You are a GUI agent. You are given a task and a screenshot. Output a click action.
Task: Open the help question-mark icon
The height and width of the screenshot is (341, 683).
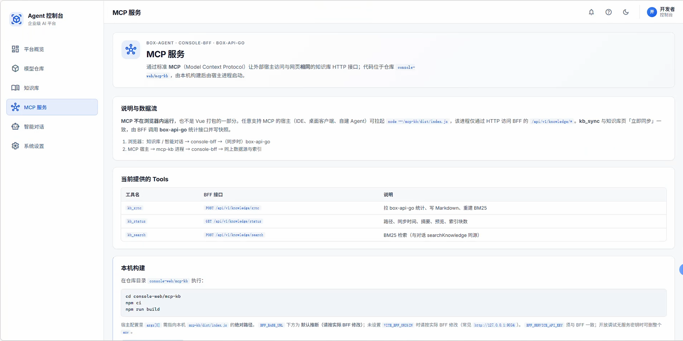[609, 12]
